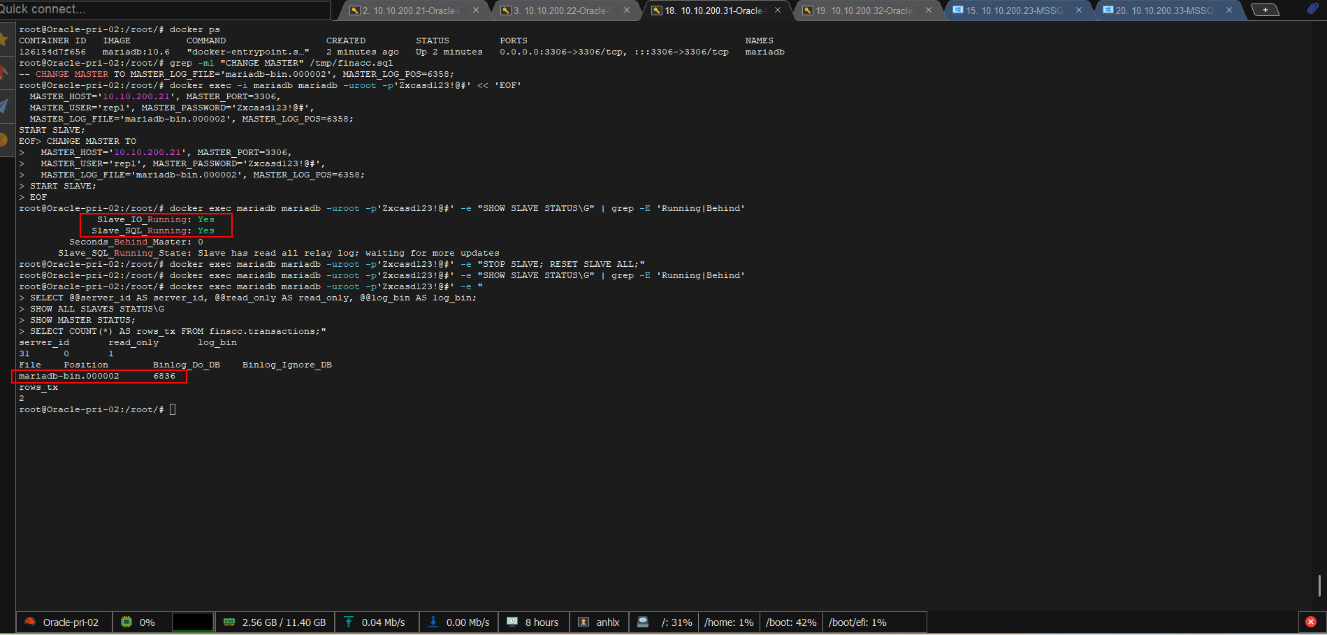This screenshot has width=1327, height=635.
Task: Click the SSH icon on tab 2
Action: 355,10
